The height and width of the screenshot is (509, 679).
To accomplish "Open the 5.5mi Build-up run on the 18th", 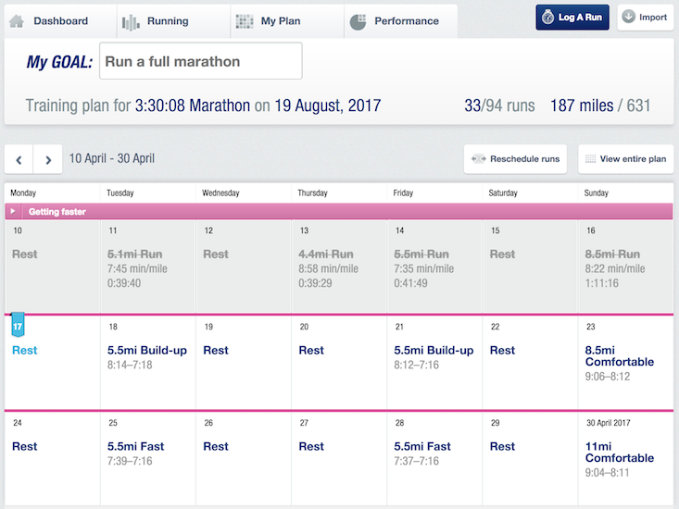I will coord(147,351).
